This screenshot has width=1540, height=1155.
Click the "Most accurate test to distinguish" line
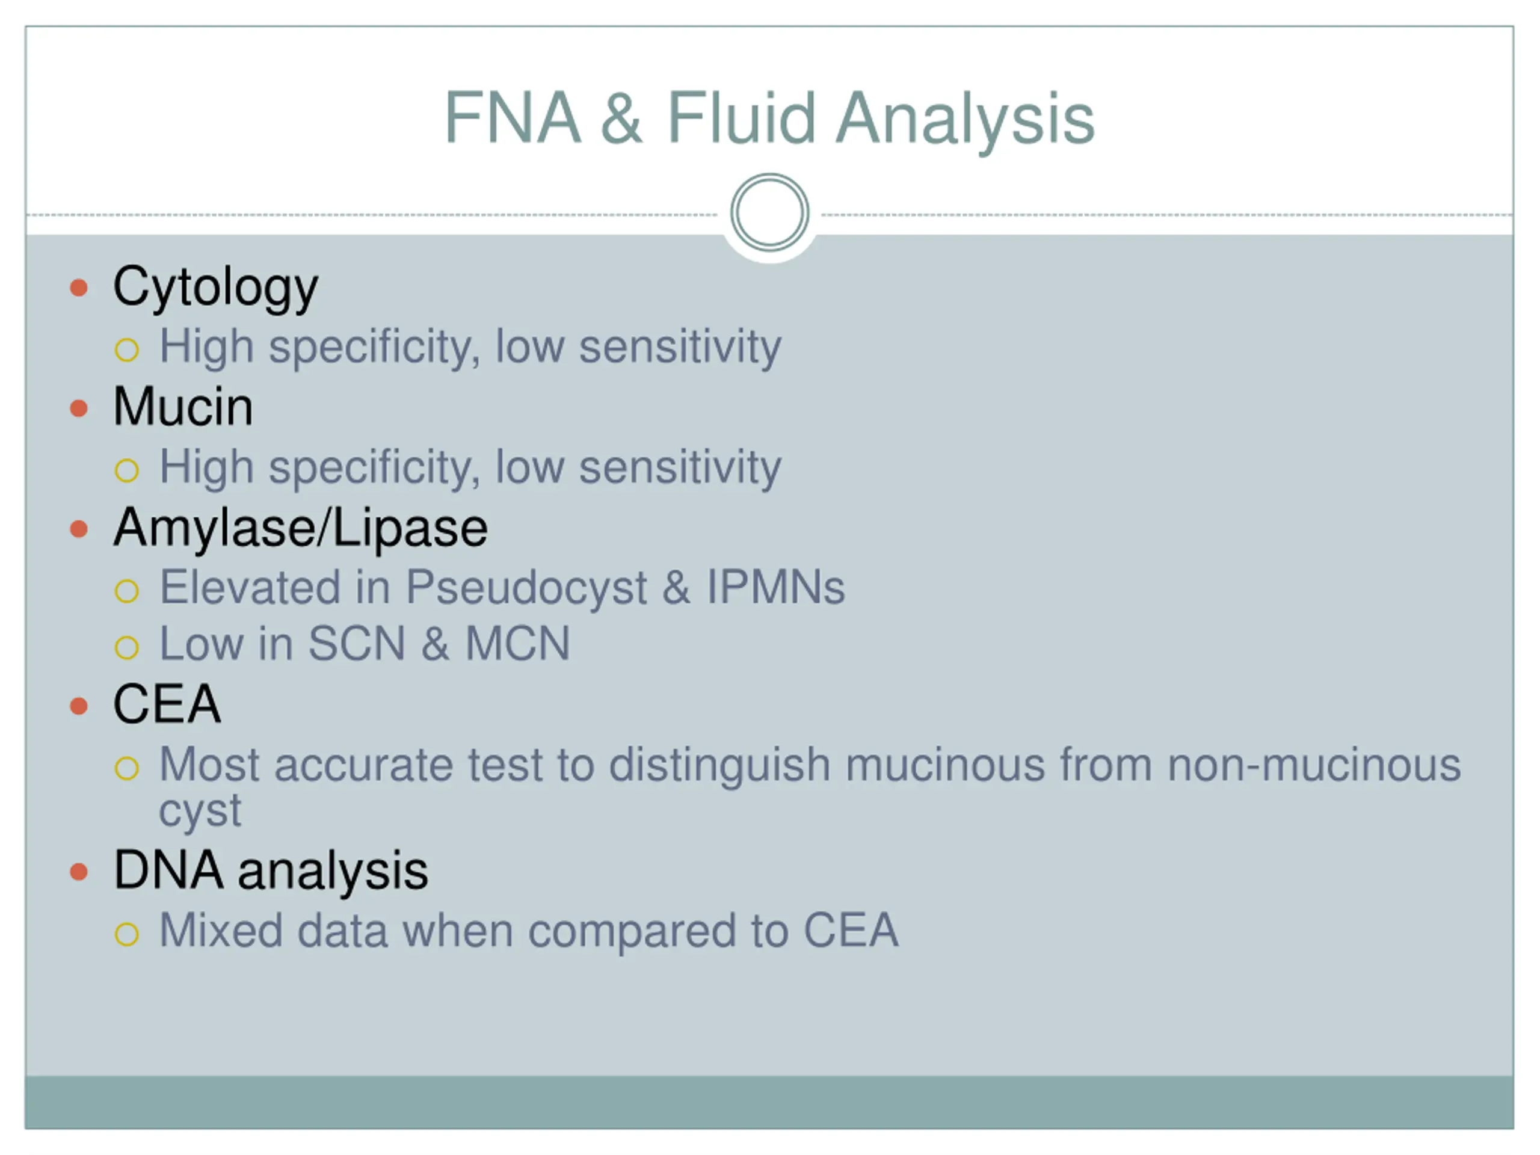[809, 765]
